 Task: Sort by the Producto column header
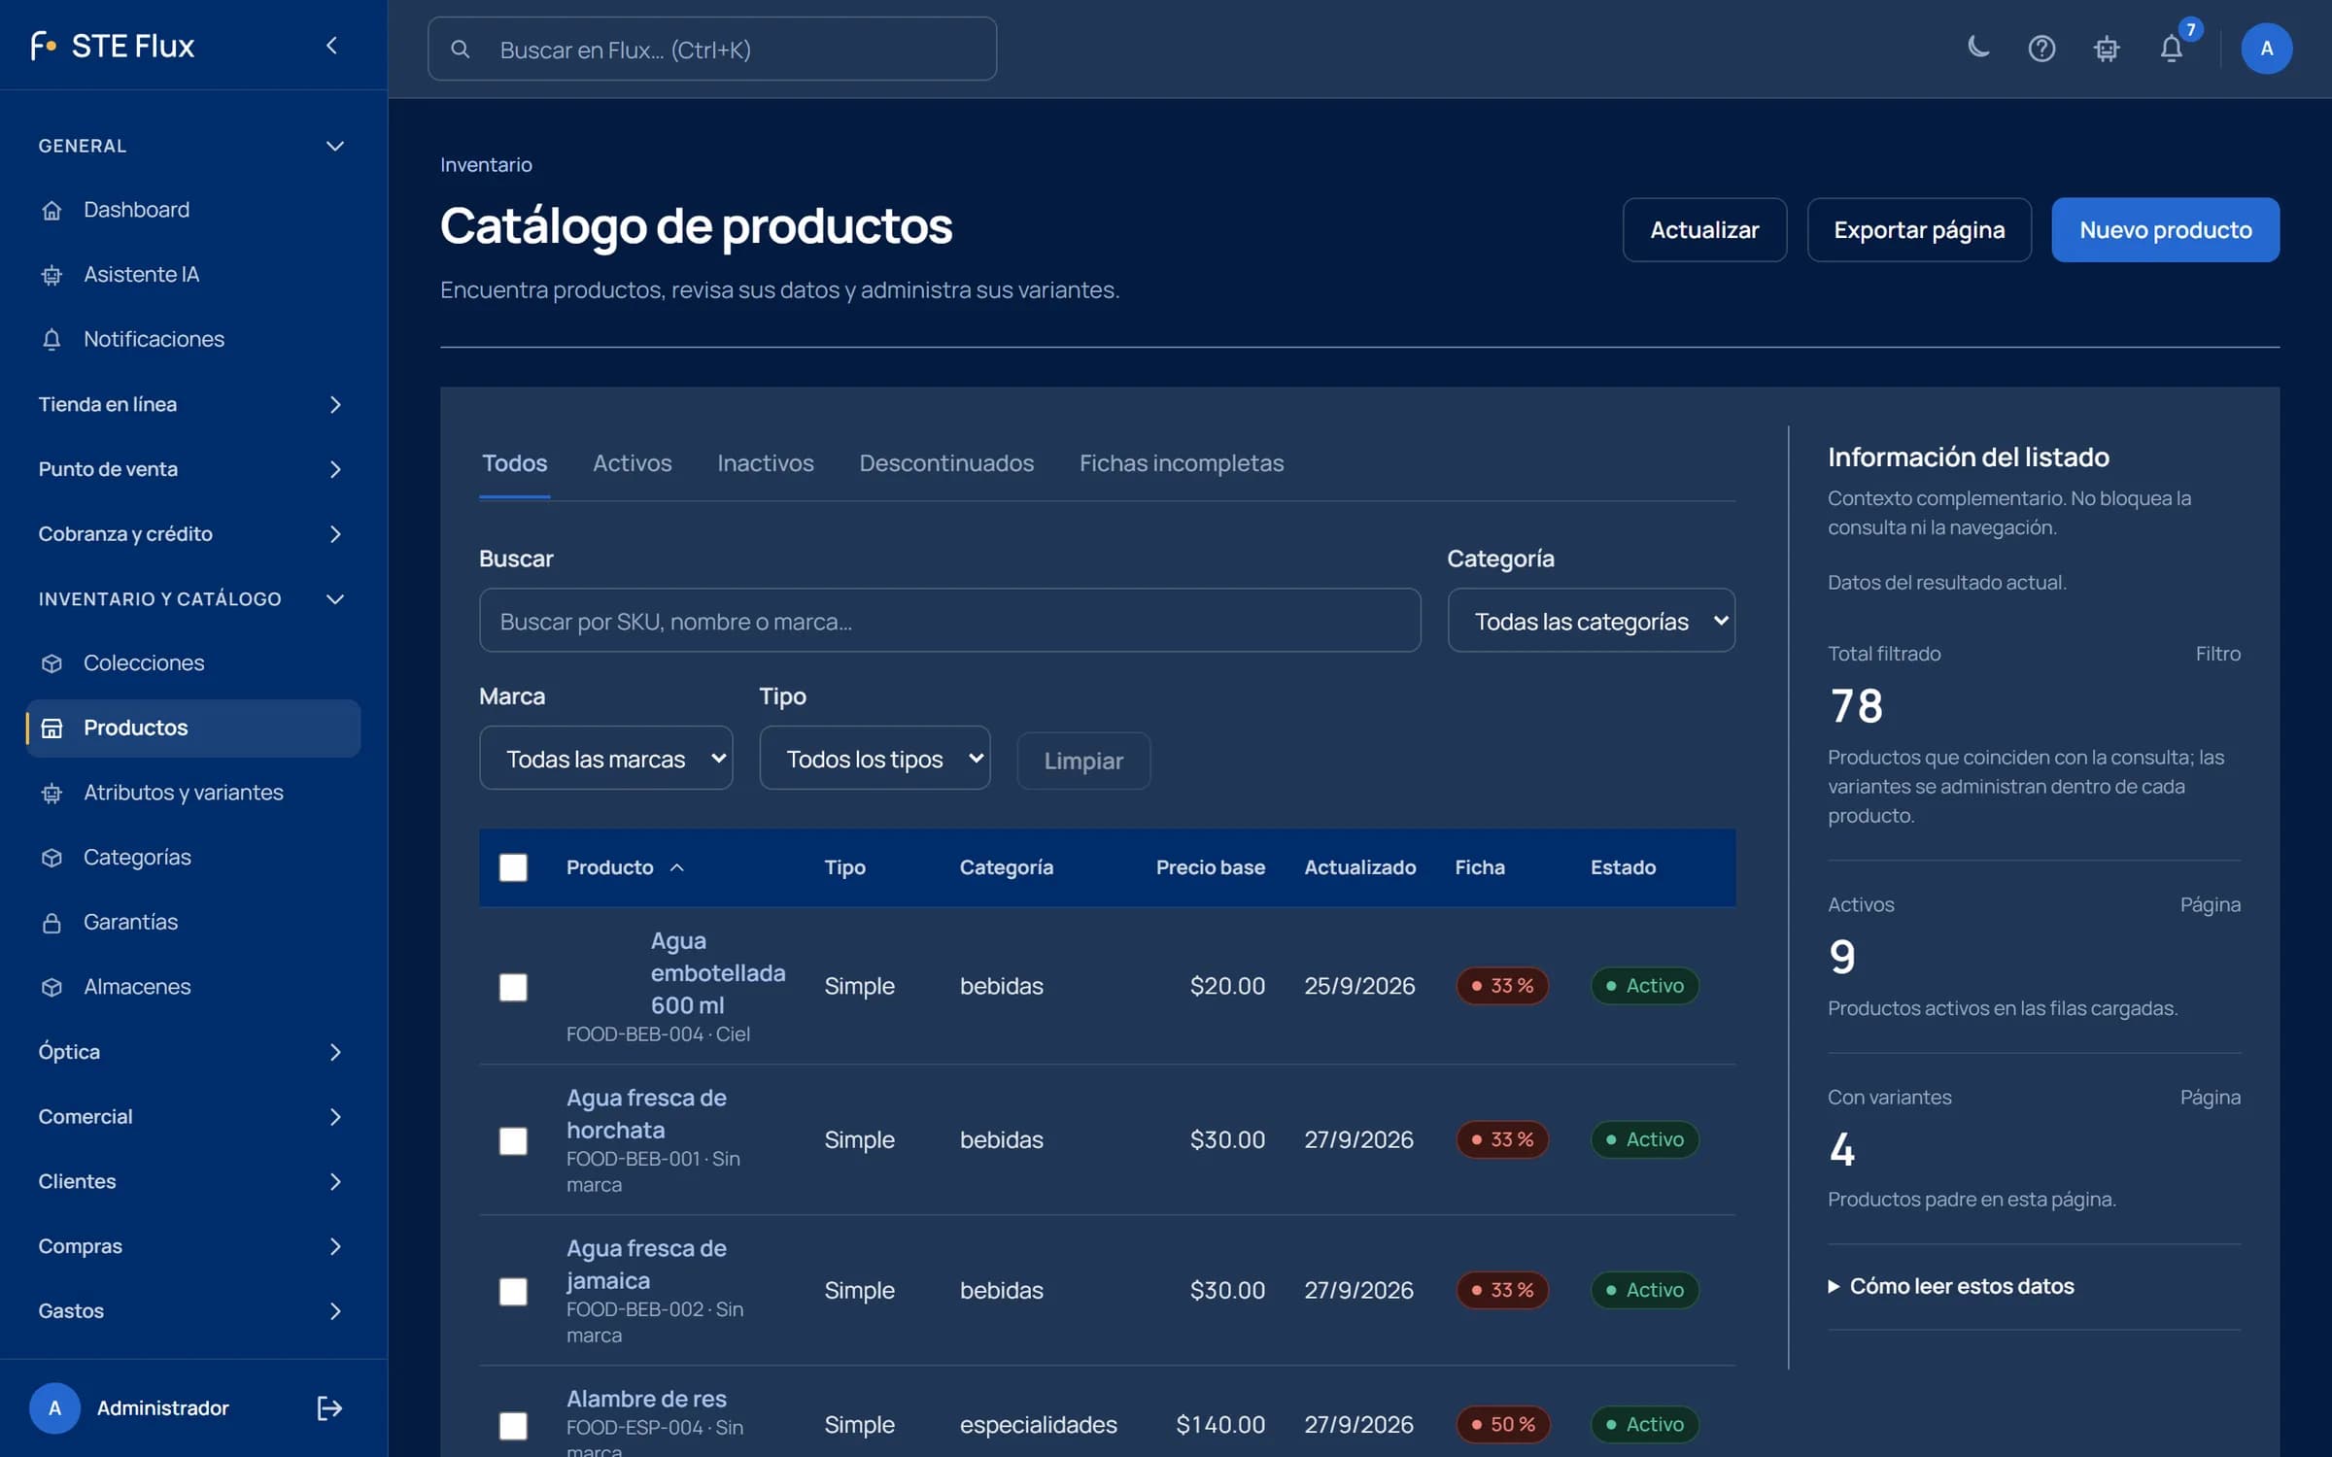[x=626, y=867]
